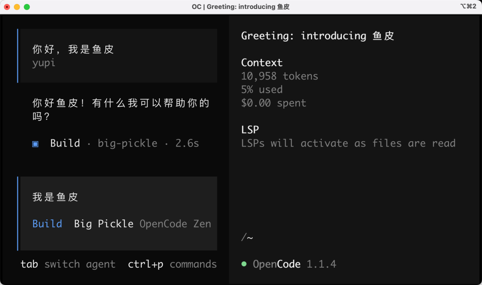482x285 pixels.
Task: Click the 5% used context indicator
Action: [x=262, y=89]
